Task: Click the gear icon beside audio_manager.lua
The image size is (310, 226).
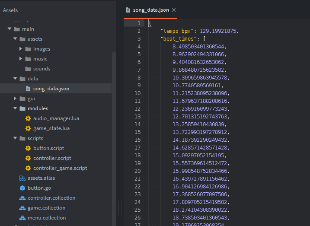Action: pos(29,118)
